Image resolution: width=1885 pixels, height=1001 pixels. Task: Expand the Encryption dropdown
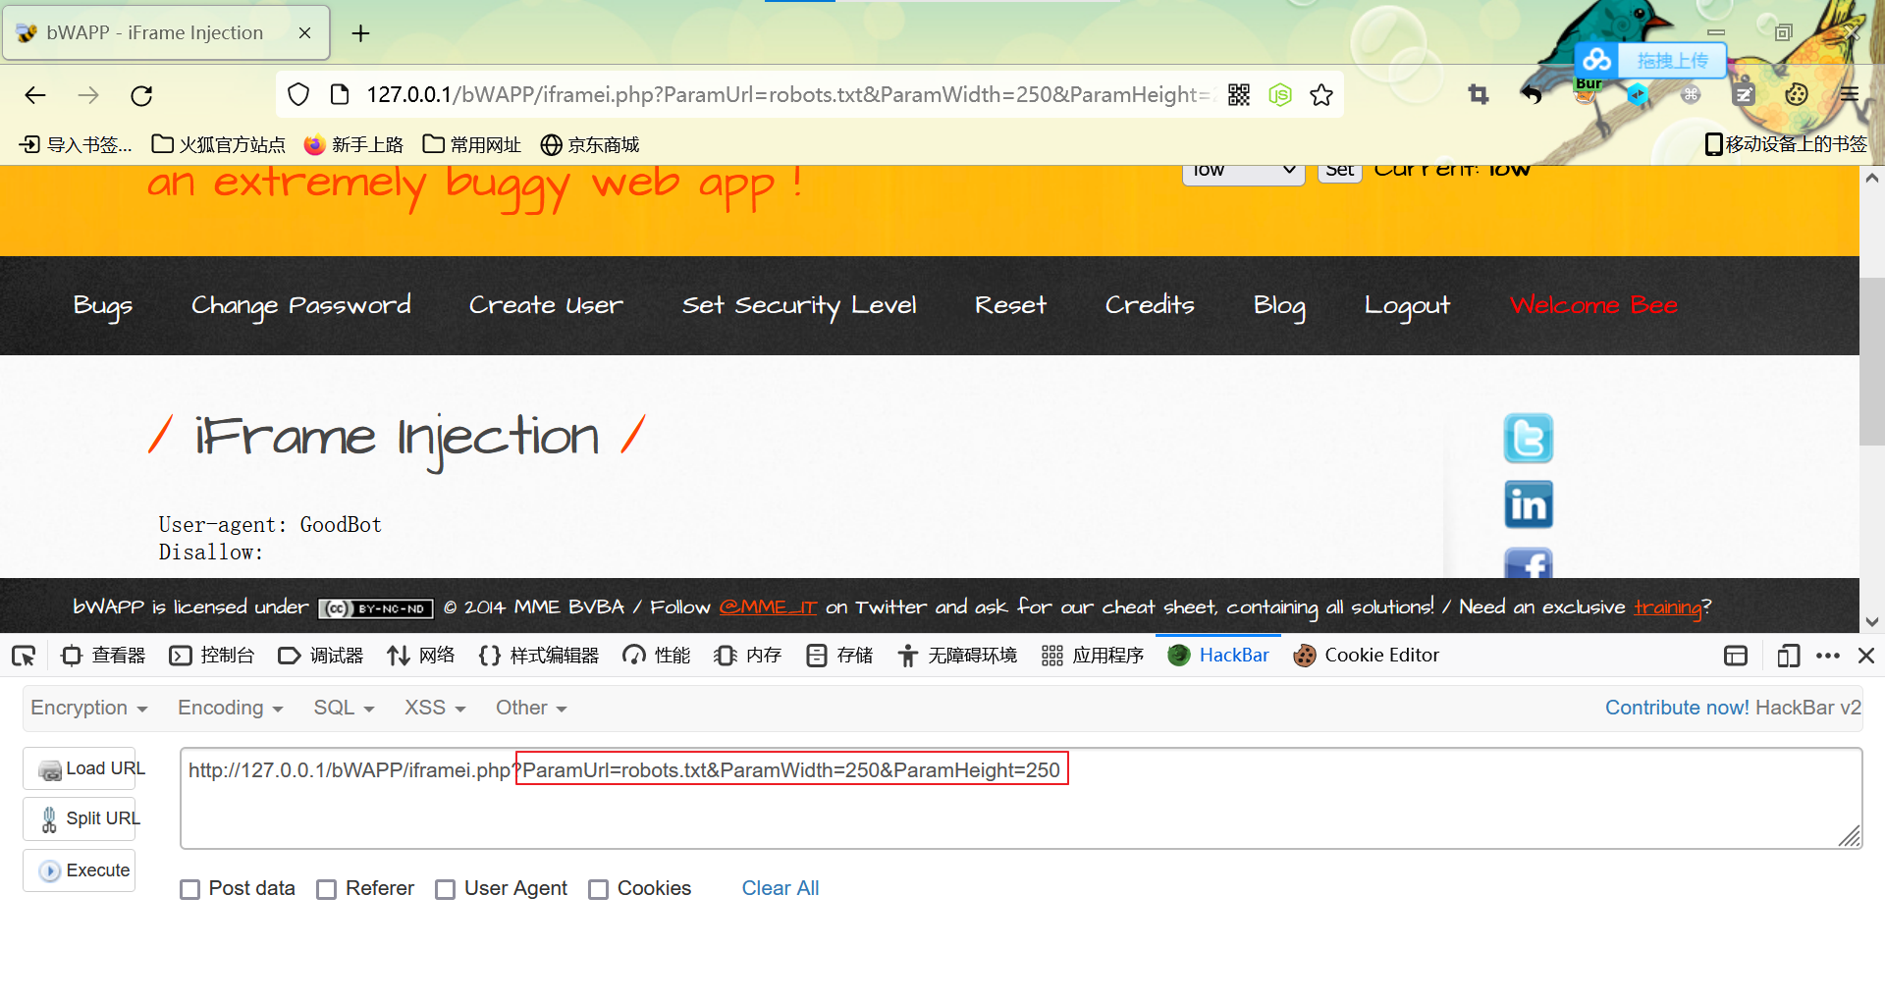pyautogui.click(x=89, y=708)
